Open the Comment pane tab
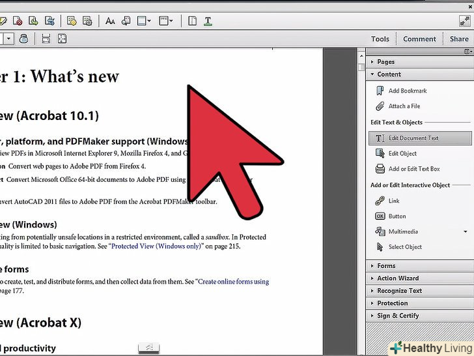The height and width of the screenshot is (356, 474). [x=419, y=39]
